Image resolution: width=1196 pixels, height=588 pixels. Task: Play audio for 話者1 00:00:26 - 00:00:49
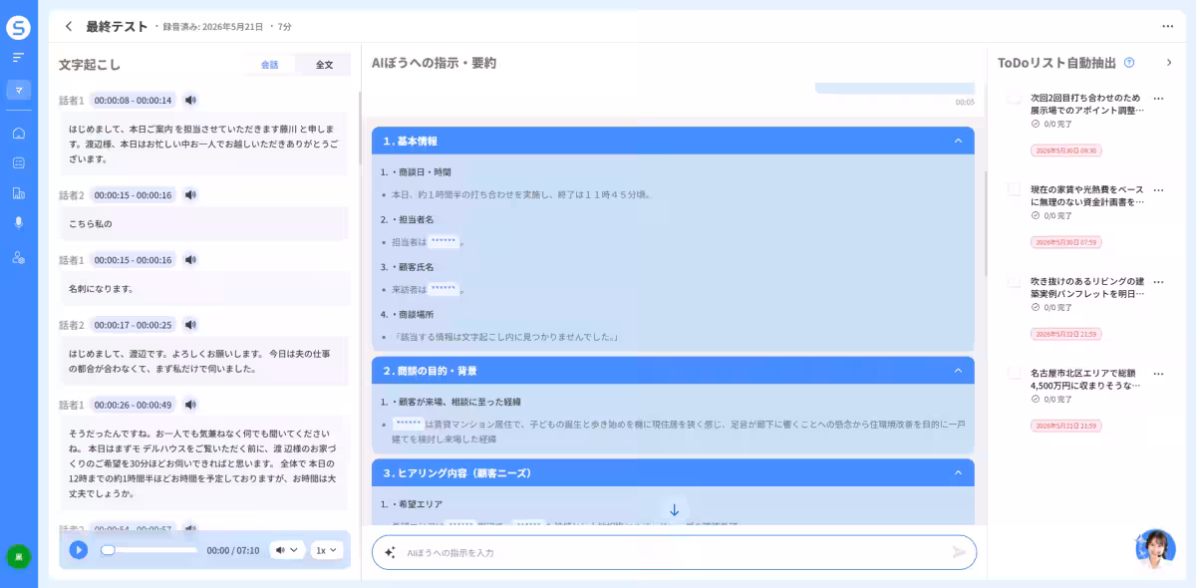190,405
